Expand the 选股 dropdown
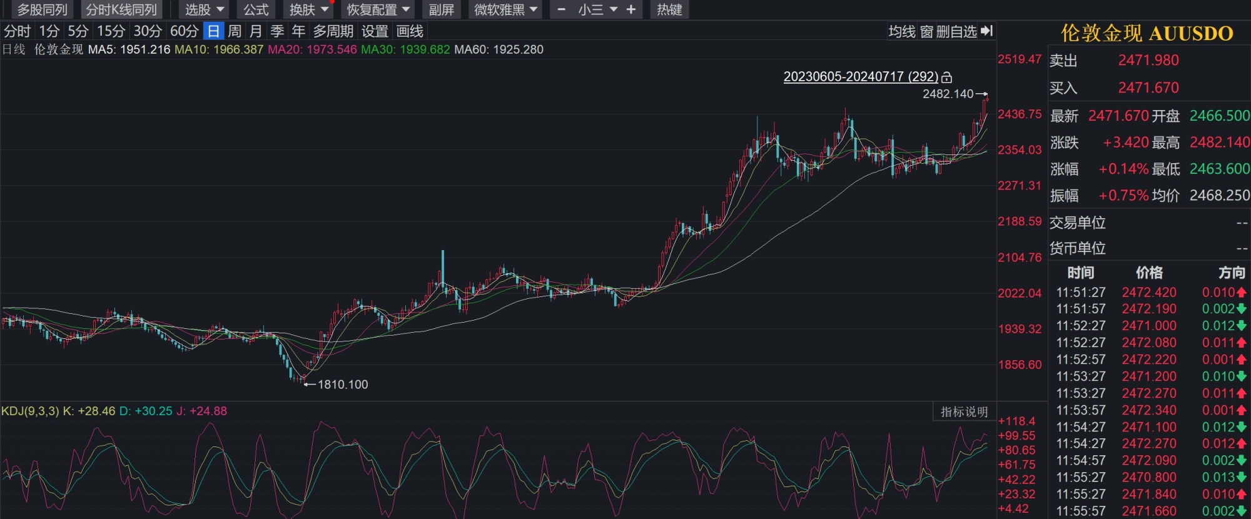The width and height of the screenshot is (1251, 519). click(204, 9)
